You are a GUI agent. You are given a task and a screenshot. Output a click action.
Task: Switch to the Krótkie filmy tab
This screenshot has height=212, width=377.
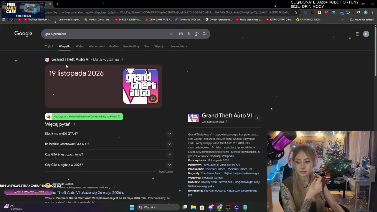(131, 46)
